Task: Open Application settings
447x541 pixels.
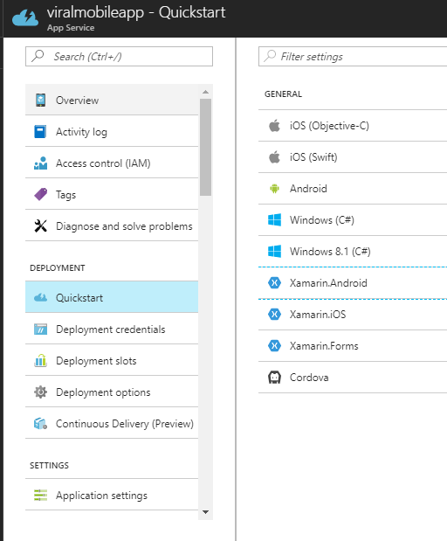Action: [112, 495]
